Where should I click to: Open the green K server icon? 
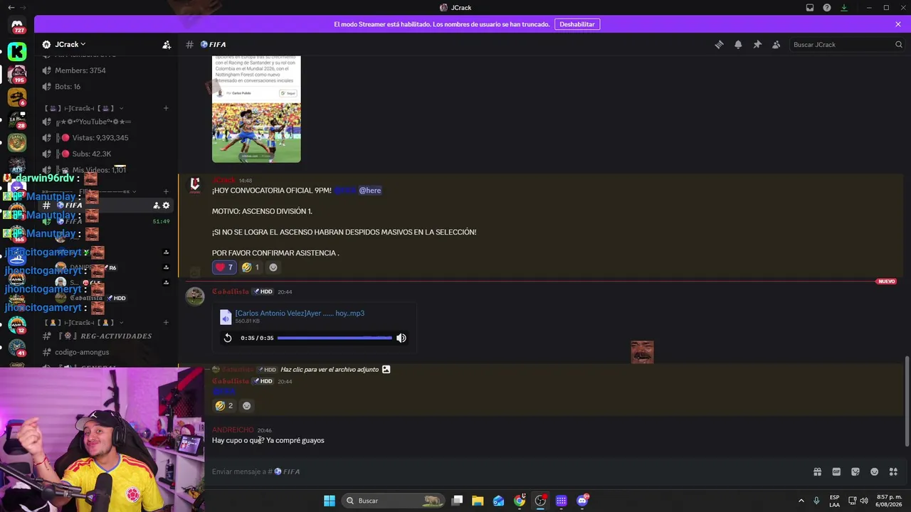pos(17,51)
